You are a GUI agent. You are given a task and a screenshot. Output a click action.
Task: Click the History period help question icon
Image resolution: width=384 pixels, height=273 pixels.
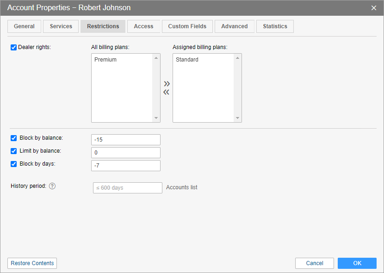pos(52,186)
